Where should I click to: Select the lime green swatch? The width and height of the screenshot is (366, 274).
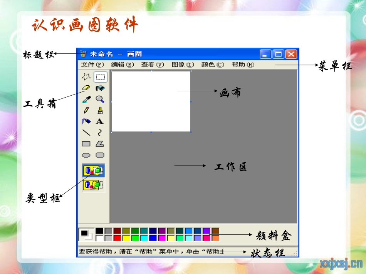pos(135,238)
